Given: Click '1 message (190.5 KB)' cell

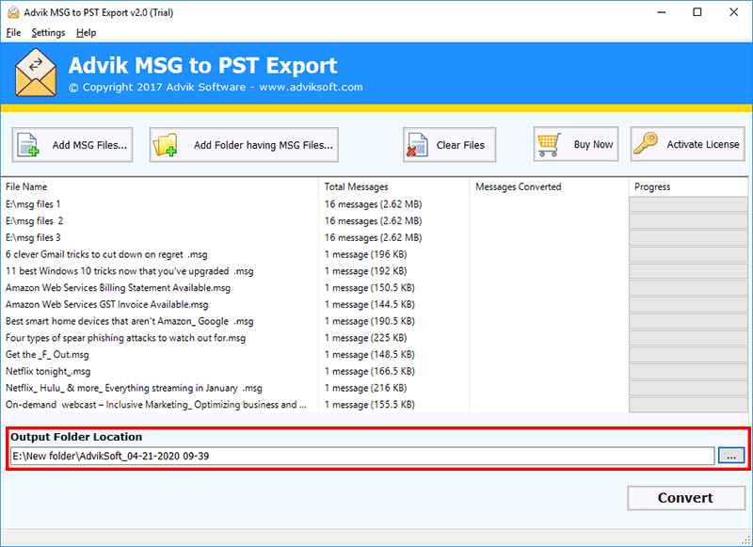Looking at the screenshot, I should pyautogui.click(x=369, y=321).
